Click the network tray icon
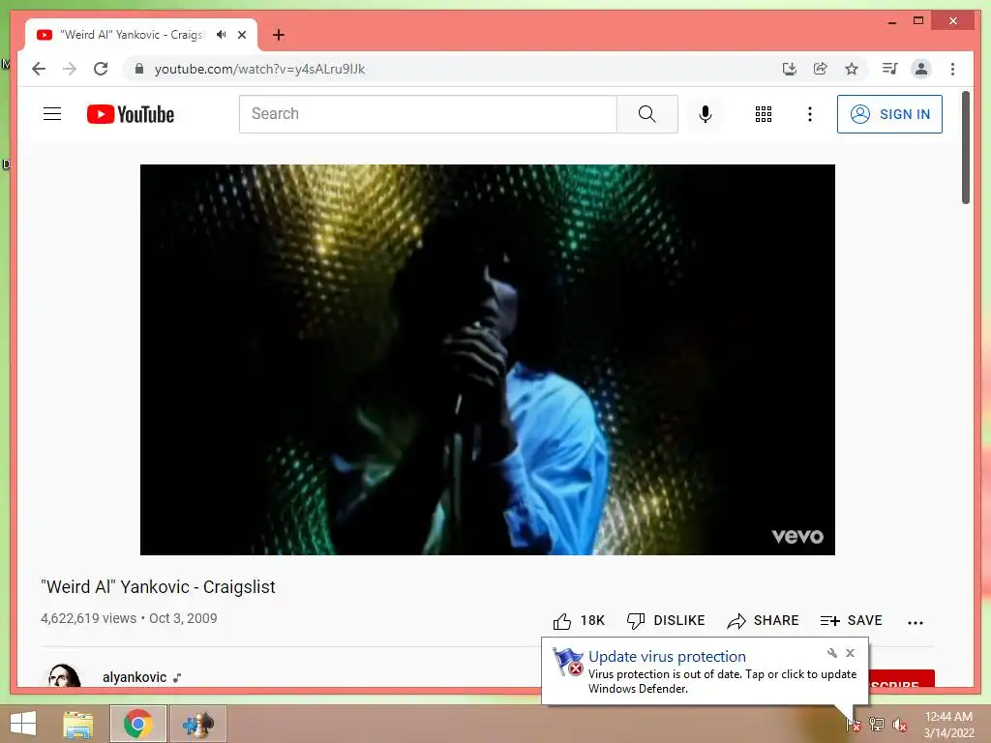The height and width of the screenshot is (743, 991). pos(877,724)
